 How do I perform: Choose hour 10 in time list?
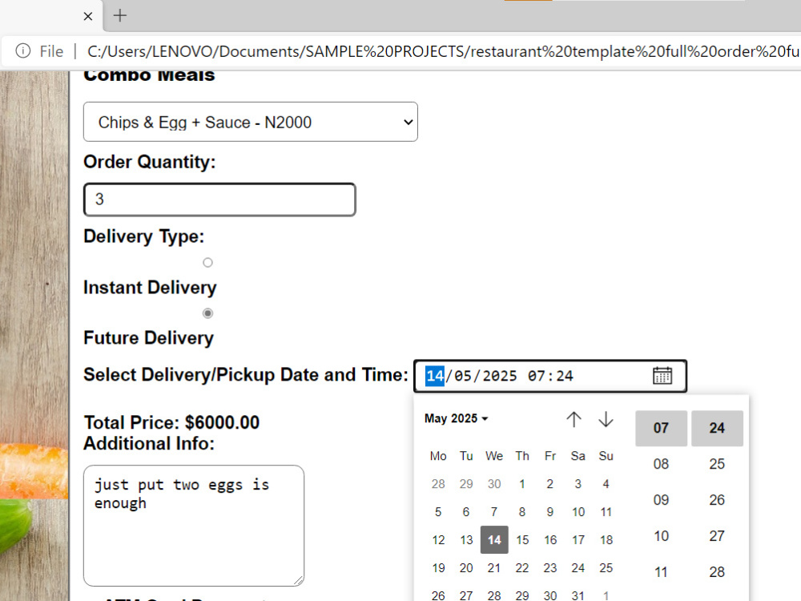pos(661,536)
